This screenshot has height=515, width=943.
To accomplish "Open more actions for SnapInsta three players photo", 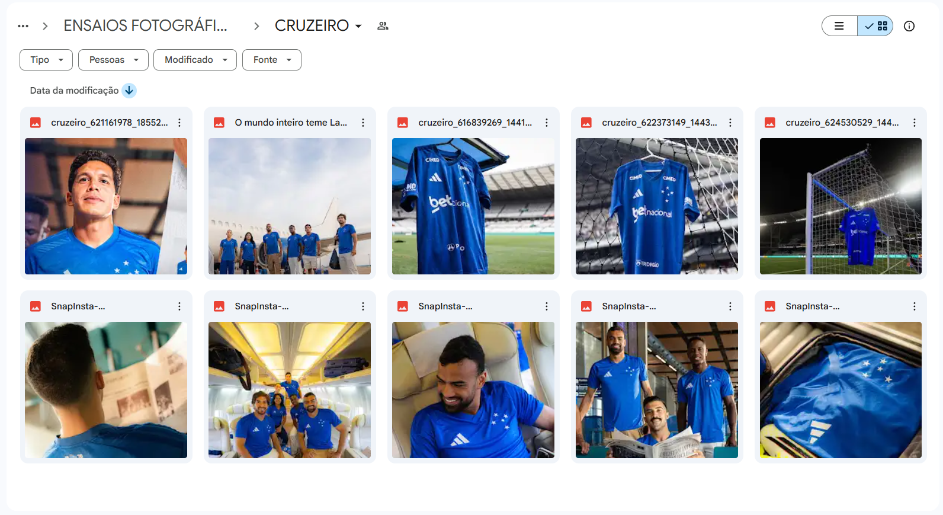I will tap(730, 306).
